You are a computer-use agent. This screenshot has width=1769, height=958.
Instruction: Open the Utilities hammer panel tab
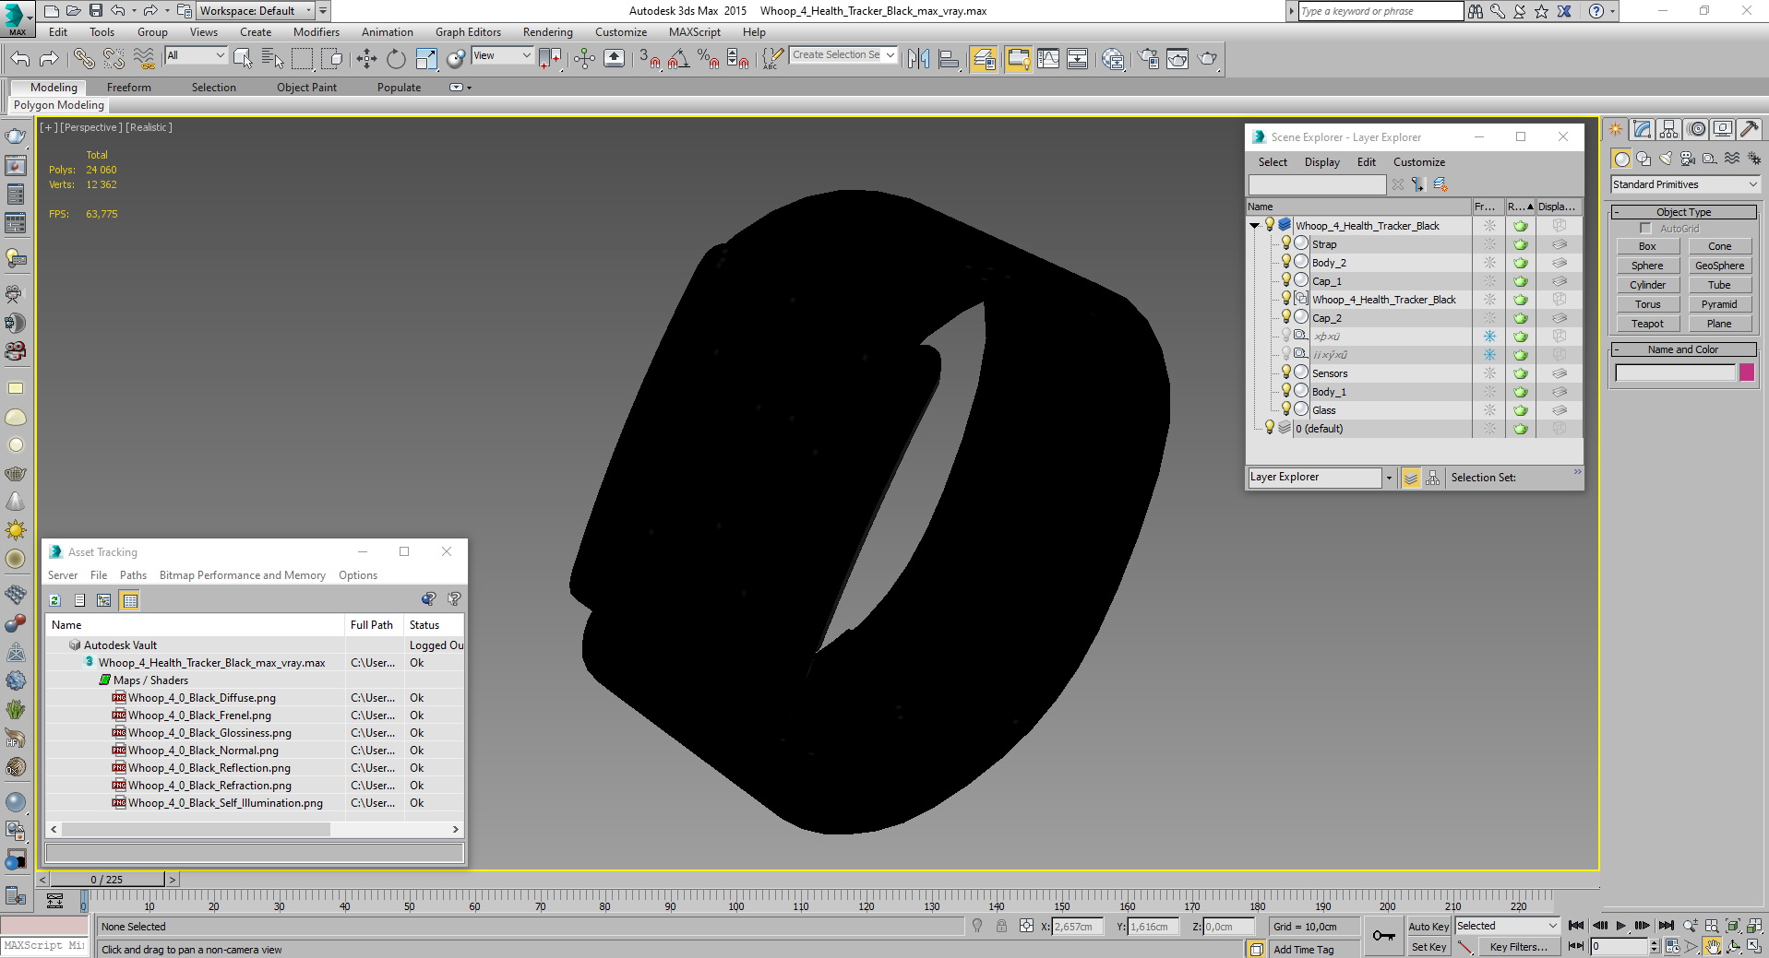pos(1749,130)
